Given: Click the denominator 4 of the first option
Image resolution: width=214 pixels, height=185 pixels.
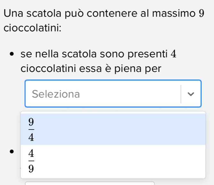Looking at the screenshot, I should (x=31, y=137).
